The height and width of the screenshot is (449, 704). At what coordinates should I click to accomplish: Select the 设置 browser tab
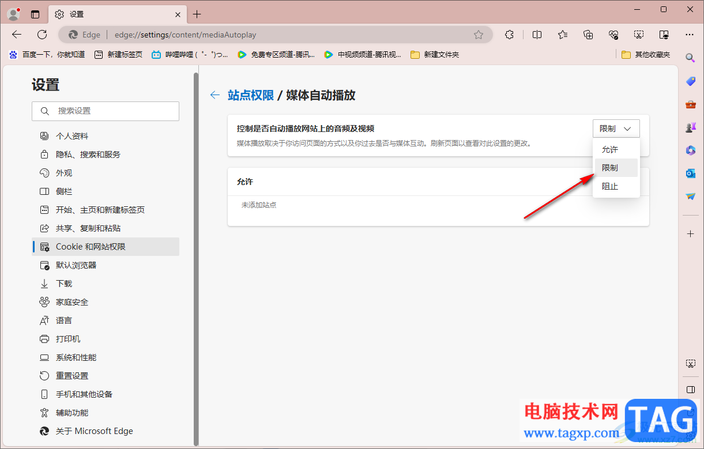tap(117, 14)
